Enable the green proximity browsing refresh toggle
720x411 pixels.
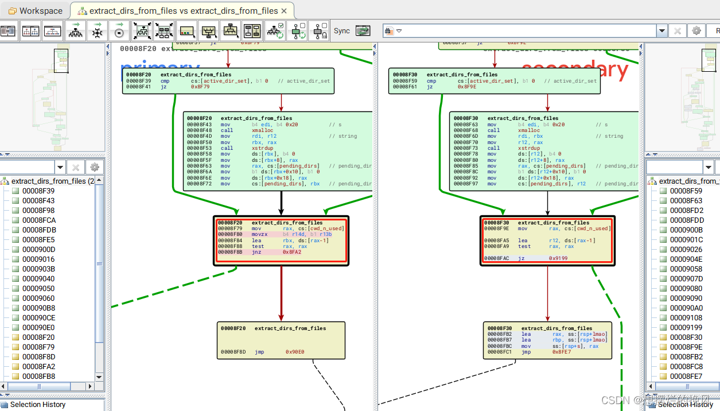(298, 30)
